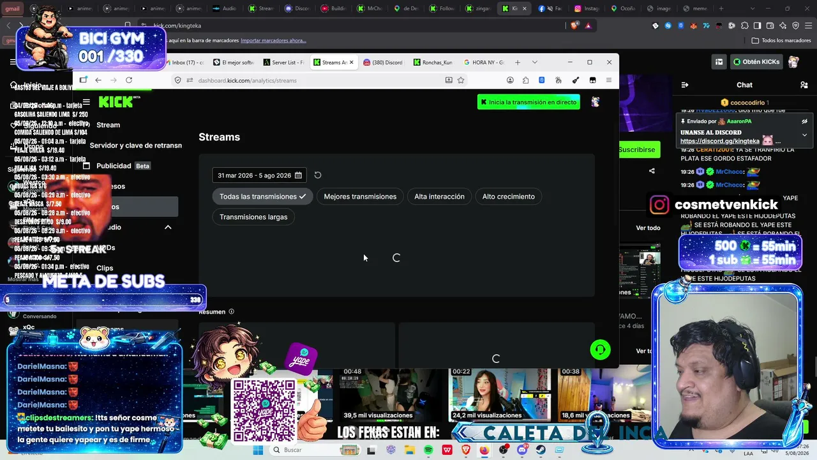Viewport: 817px width, 460px height.
Task: Expand the dashboard browser tab list chevron
Action: [535, 62]
